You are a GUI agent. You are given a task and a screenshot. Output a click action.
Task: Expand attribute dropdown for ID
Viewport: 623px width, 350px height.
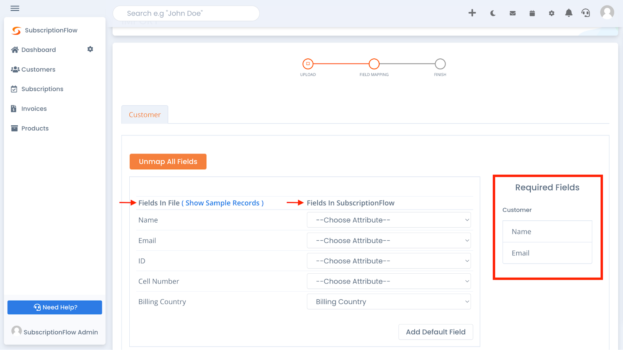click(389, 261)
